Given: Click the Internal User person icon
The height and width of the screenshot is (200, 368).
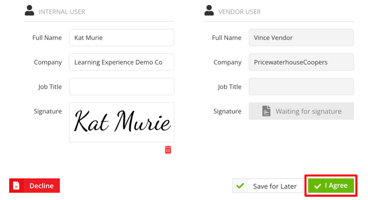Looking at the screenshot, I should (29, 10).
